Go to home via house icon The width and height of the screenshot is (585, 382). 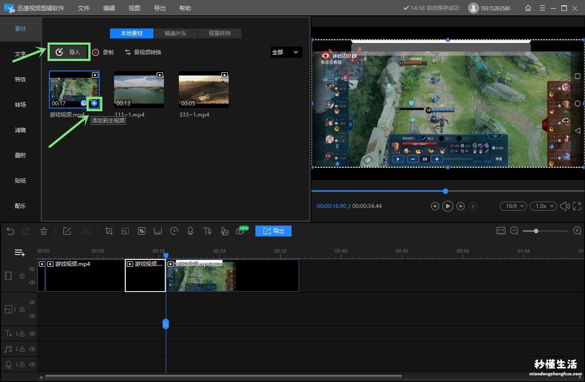point(528,8)
